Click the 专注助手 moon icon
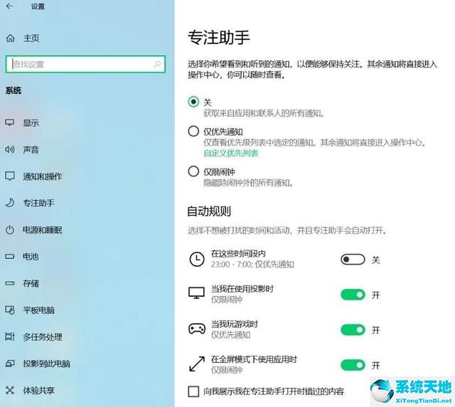 click(x=10, y=203)
